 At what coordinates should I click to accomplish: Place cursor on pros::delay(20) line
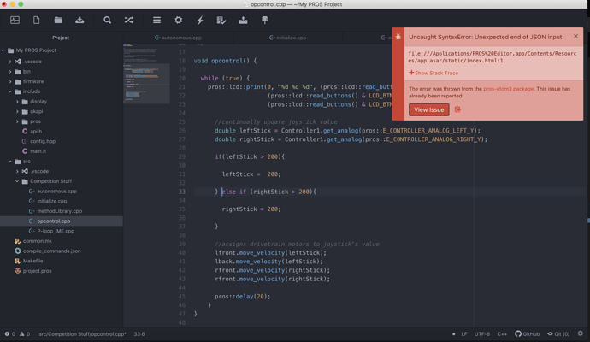(242, 297)
